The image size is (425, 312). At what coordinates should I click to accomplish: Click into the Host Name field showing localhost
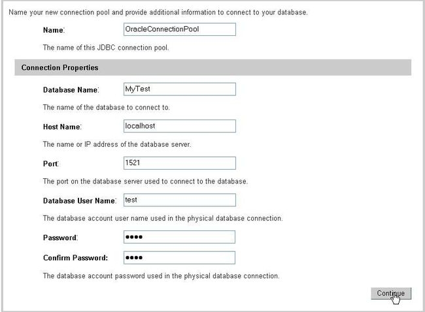pyautogui.click(x=180, y=126)
